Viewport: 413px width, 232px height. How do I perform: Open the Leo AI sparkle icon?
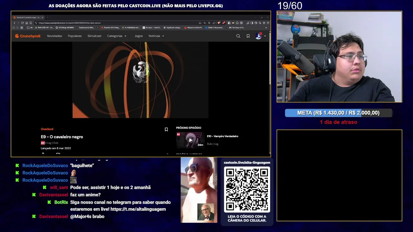(x=260, y=23)
